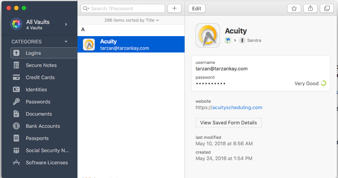Select the Logins category
The image size is (338, 178).
click(x=44, y=53)
